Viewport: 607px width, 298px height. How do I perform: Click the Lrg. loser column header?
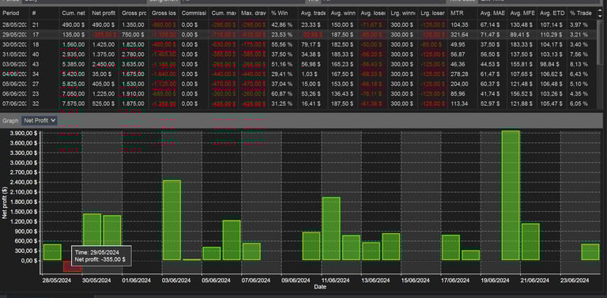tap(432, 13)
